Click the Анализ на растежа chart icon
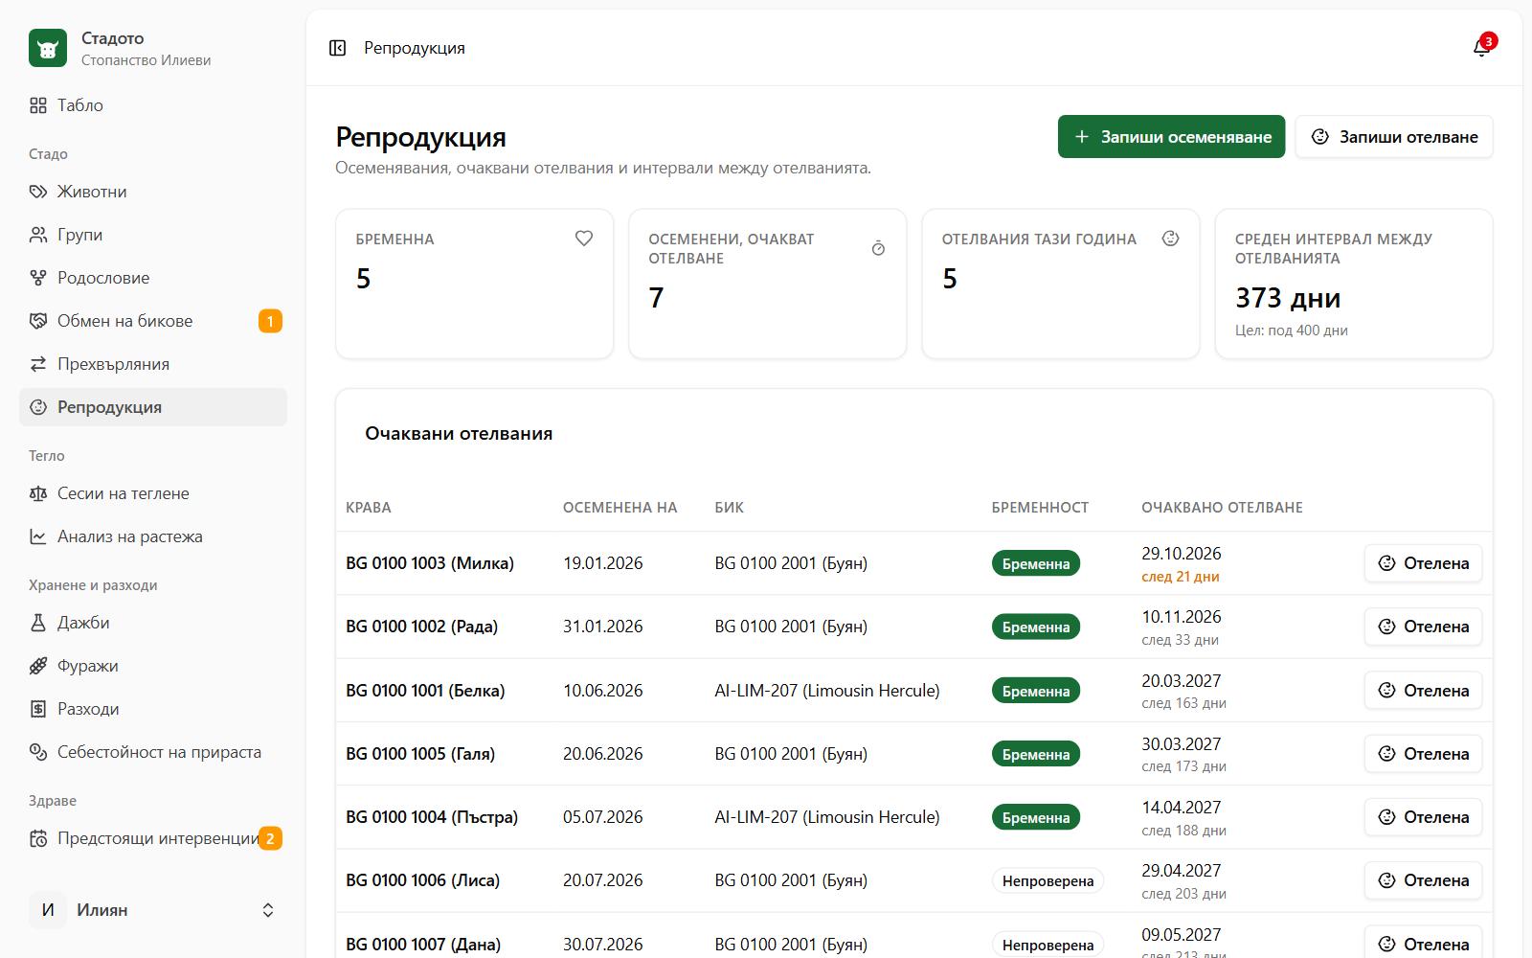Screen dimensions: 1532x958 (x=38, y=536)
